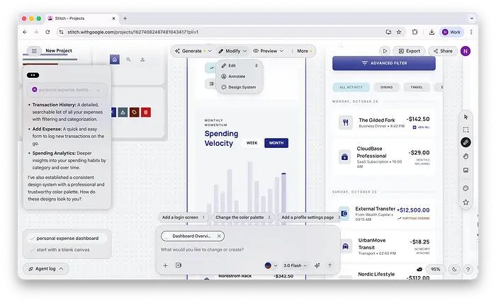
Task: Switch to WEEK view in Spending Velocity
Action: pos(252,143)
